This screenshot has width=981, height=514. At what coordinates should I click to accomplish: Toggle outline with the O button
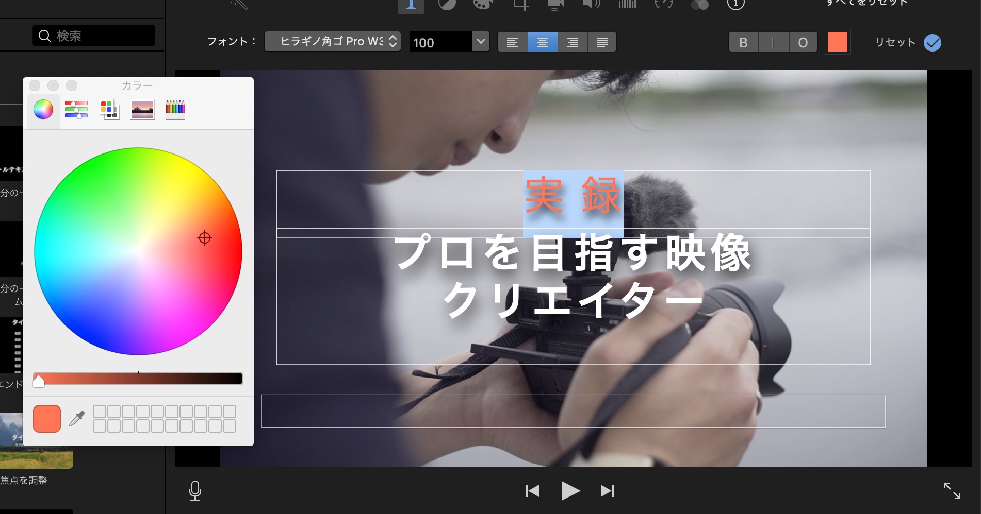tap(803, 42)
